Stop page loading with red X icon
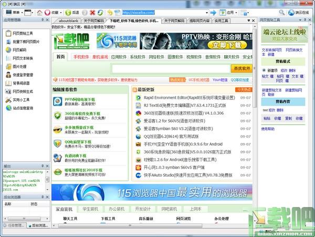The image size is (315, 237). pyautogui.click(x=92, y=13)
